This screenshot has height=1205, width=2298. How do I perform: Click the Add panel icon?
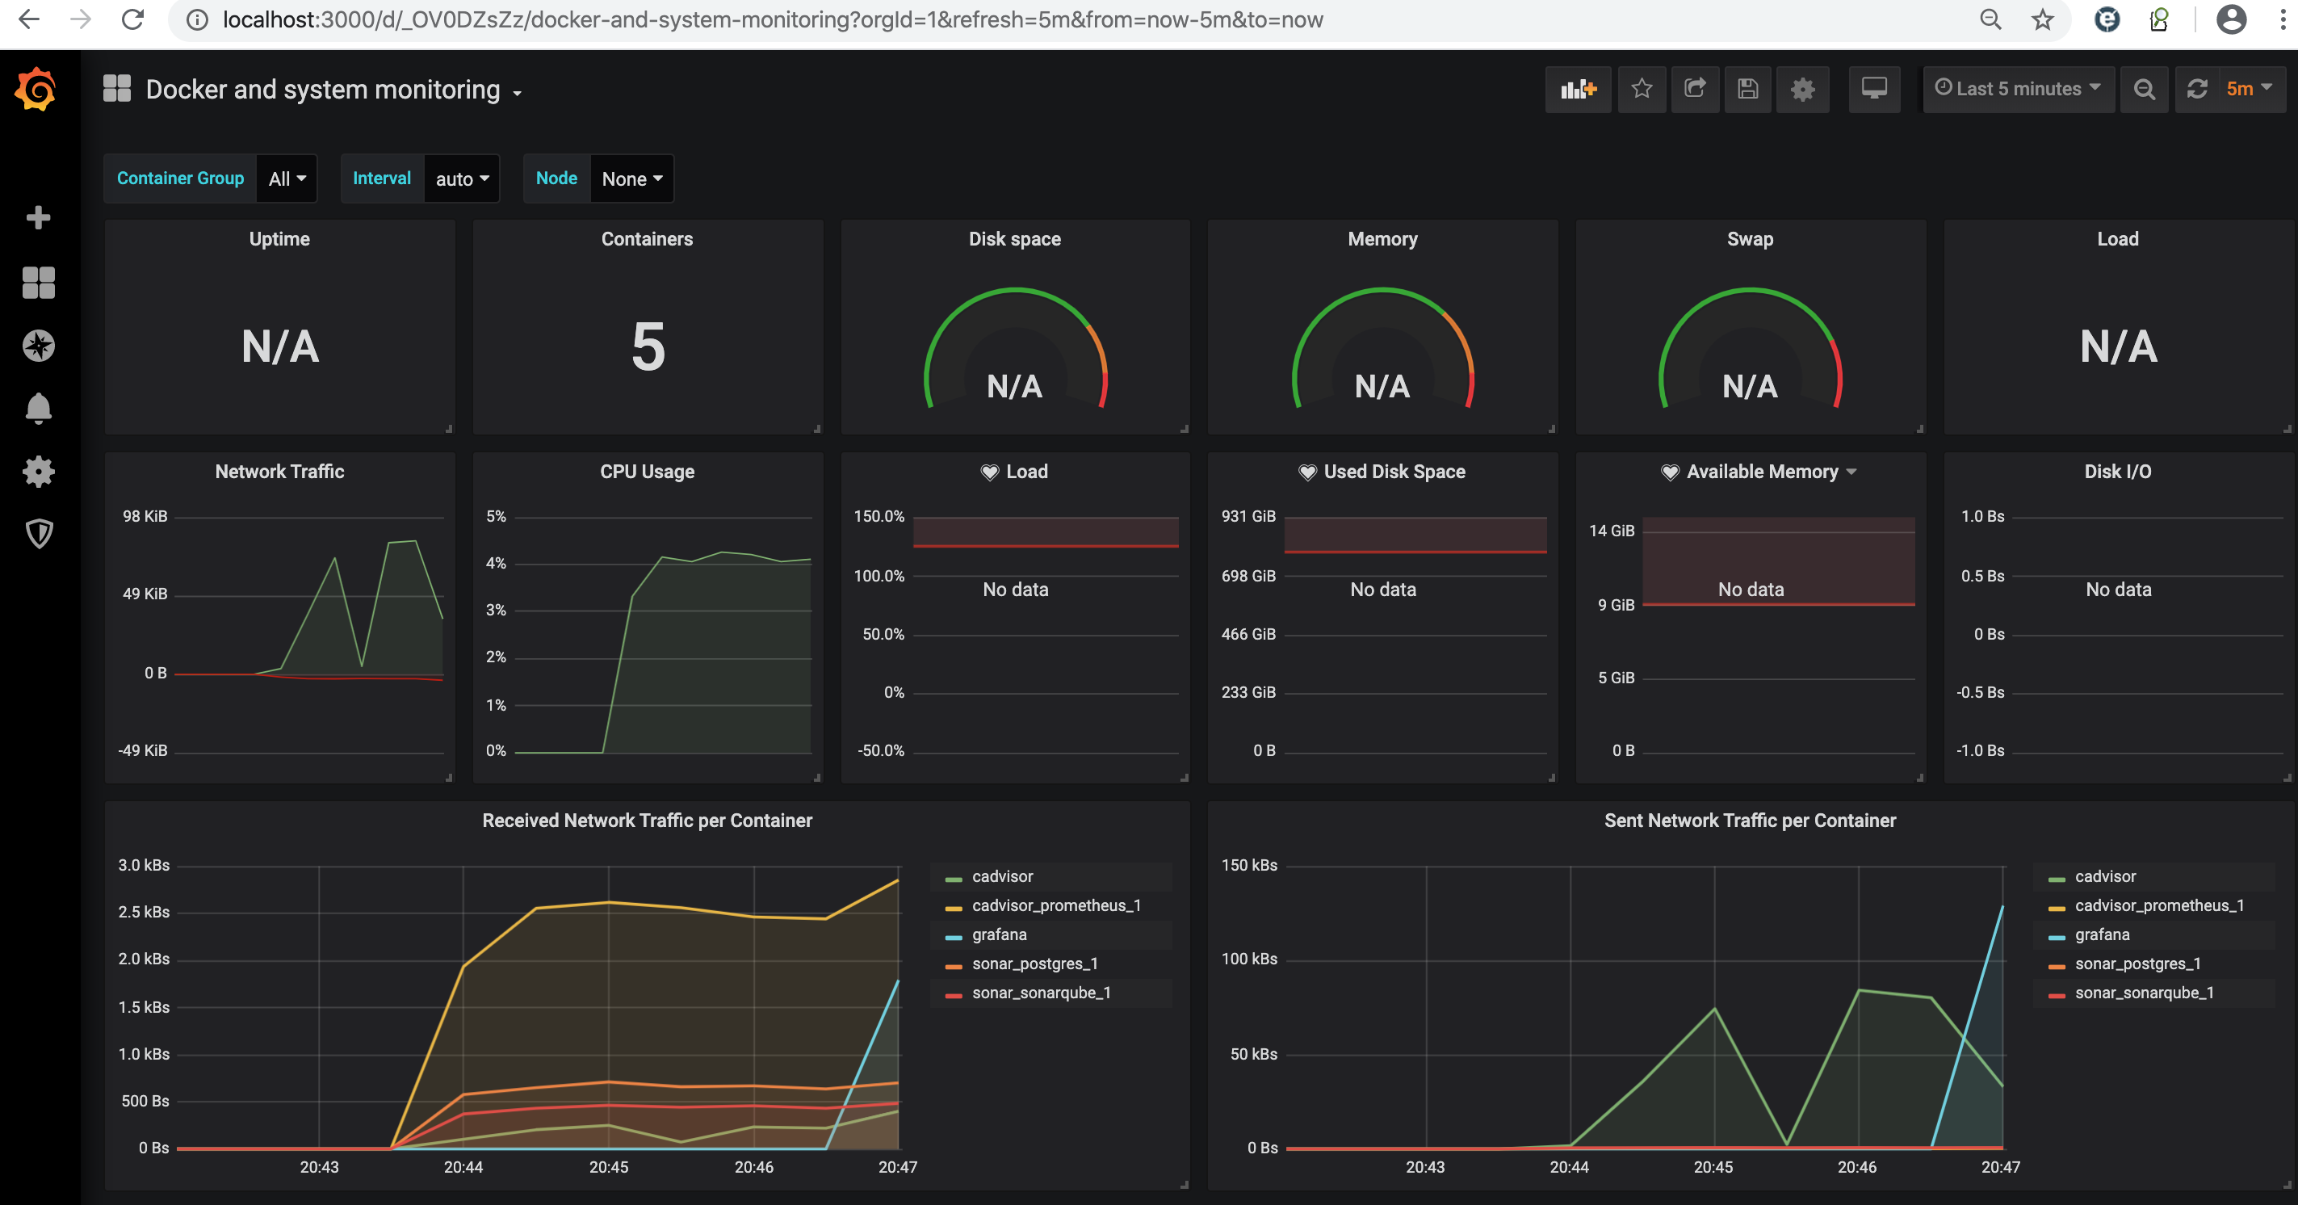[1577, 90]
